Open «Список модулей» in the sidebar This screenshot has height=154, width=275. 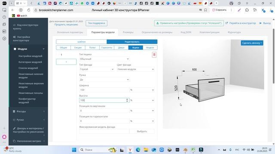28,68
